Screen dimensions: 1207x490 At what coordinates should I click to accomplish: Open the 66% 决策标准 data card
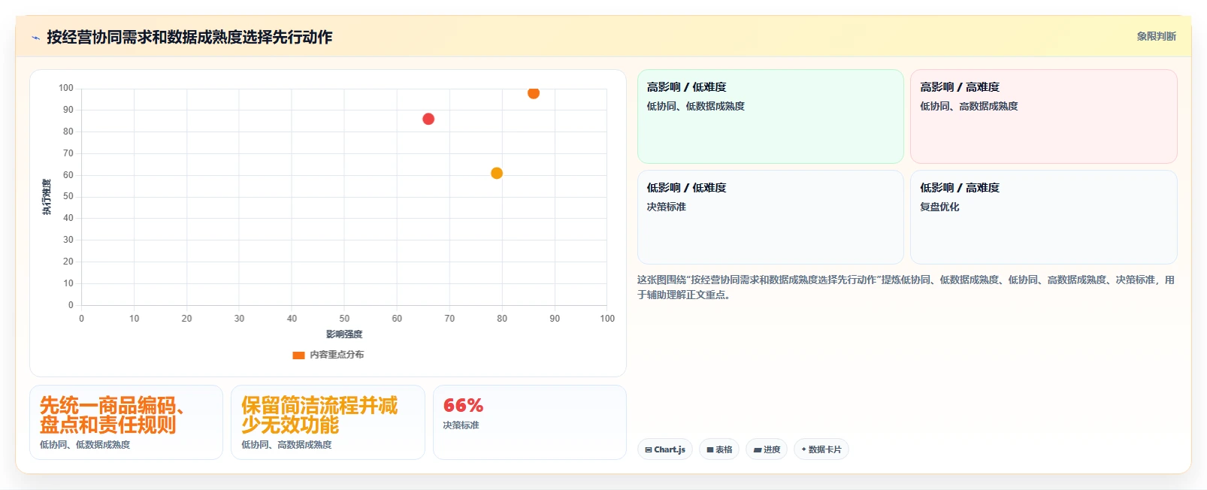tap(530, 422)
